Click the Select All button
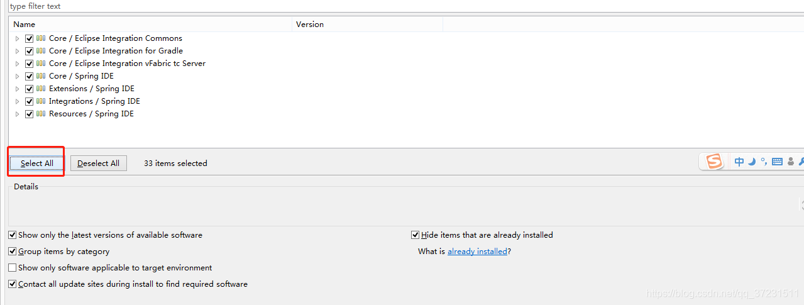This screenshot has width=804, height=305. pyautogui.click(x=36, y=164)
